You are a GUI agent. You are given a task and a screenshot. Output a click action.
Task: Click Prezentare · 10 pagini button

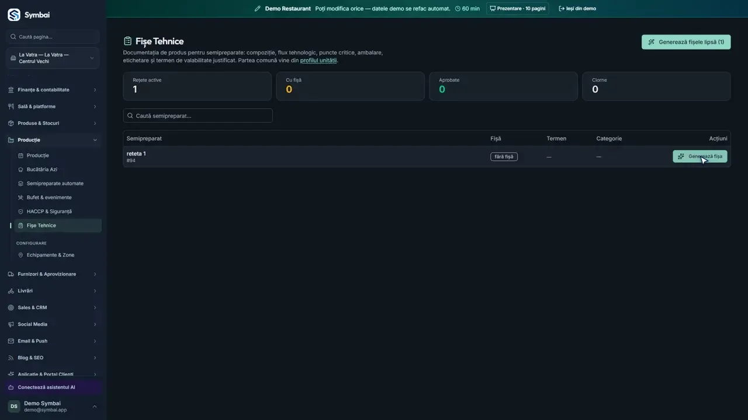click(x=517, y=9)
